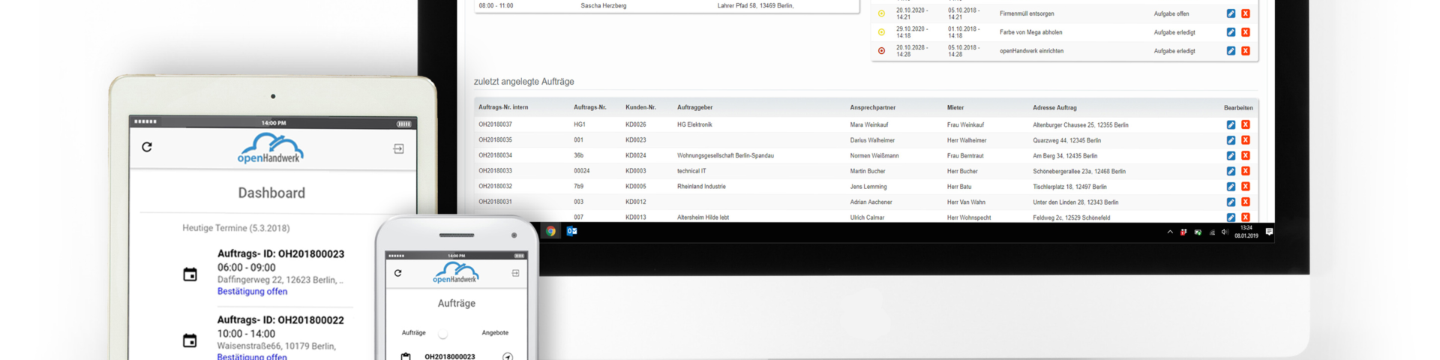
Task: Click the phone's refresh icon
Action: tap(397, 273)
